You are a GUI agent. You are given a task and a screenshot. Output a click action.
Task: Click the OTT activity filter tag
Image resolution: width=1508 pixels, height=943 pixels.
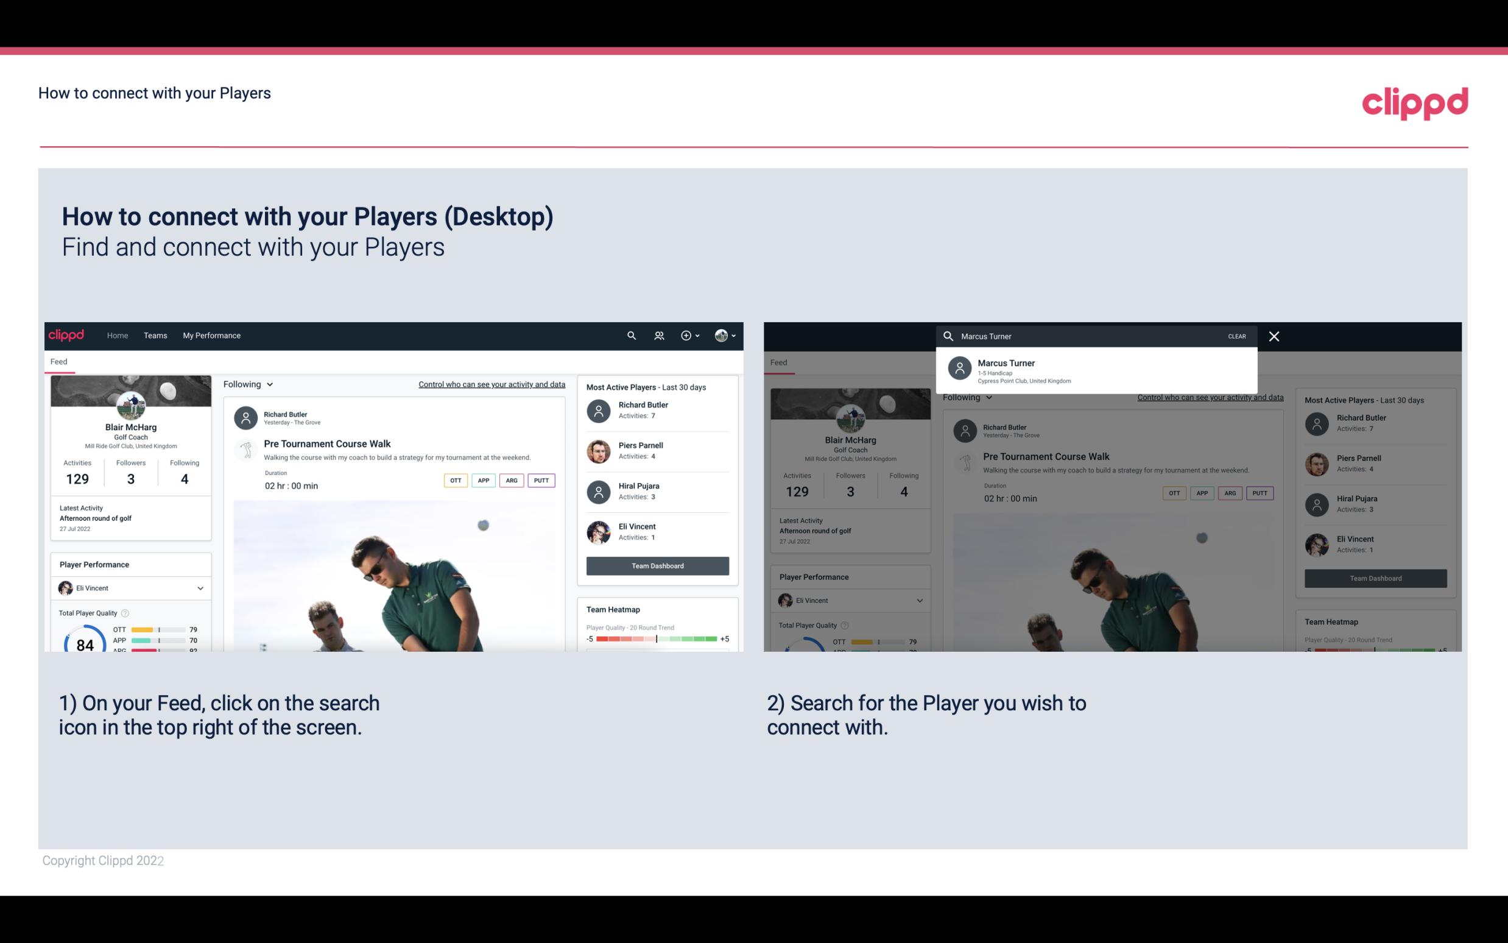pos(455,479)
